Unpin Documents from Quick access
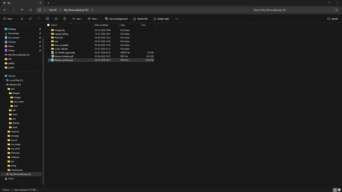342x192 pixels. click(40, 38)
